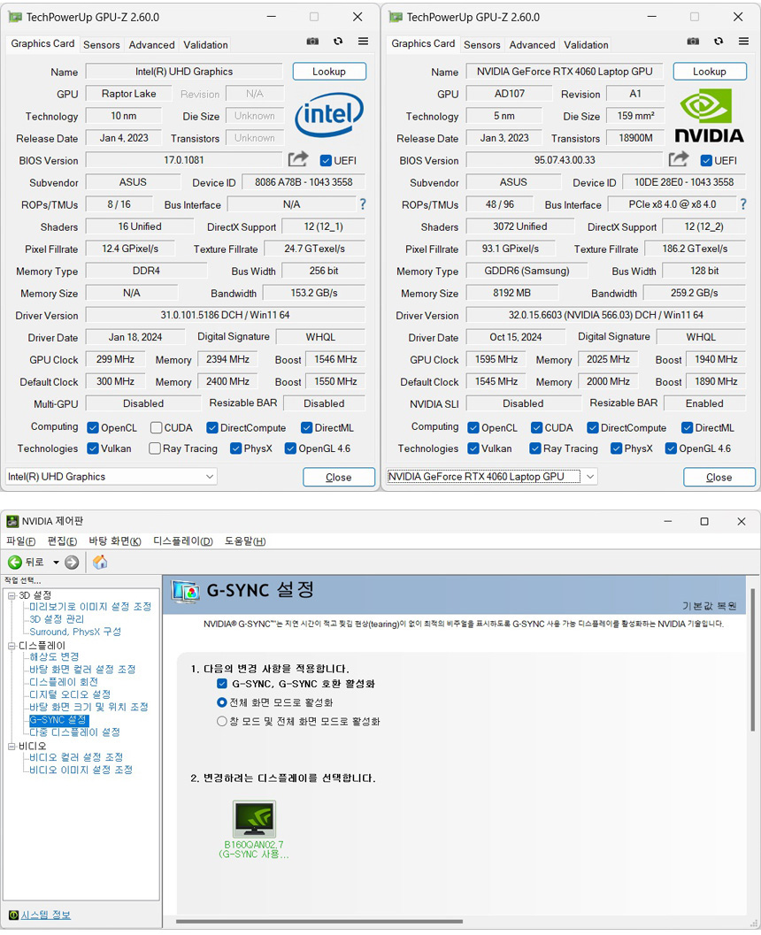Viewport: 761px width, 935px height.
Task: Open Surround, PhysX 구성 in the tree
Action: point(75,632)
